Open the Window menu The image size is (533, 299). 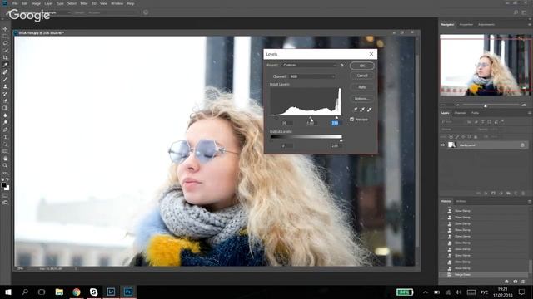[117, 3]
